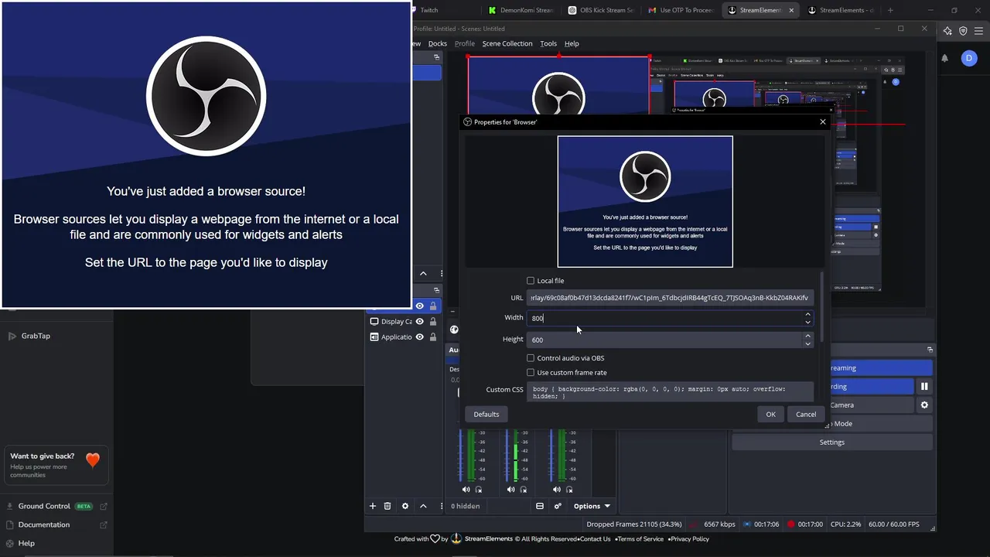Toggle monitoring icon on first mixer channel
This screenshot has height=557, width=990.
479,489
